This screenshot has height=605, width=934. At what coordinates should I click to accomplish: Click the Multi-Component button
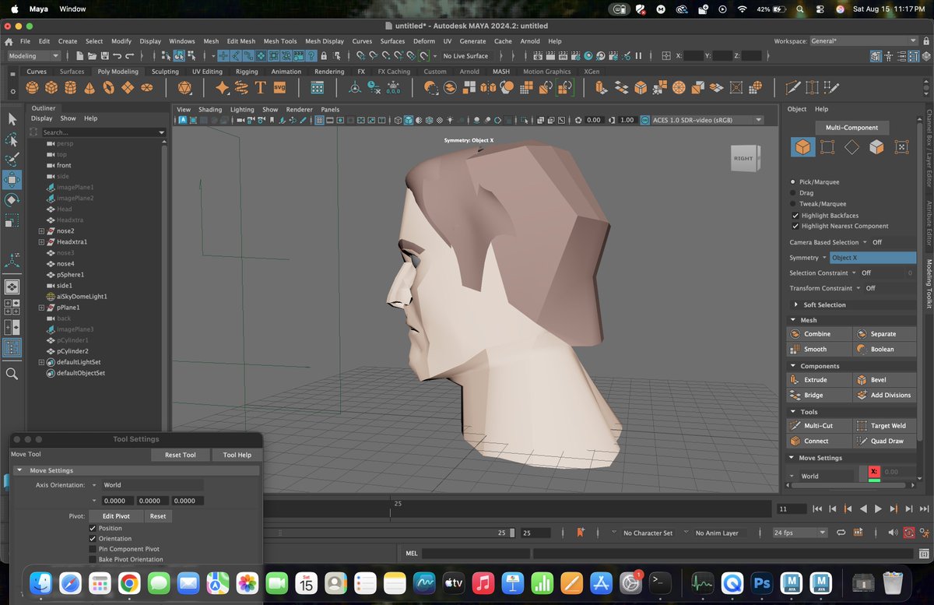pyautogui.click(x=851, y=128)
